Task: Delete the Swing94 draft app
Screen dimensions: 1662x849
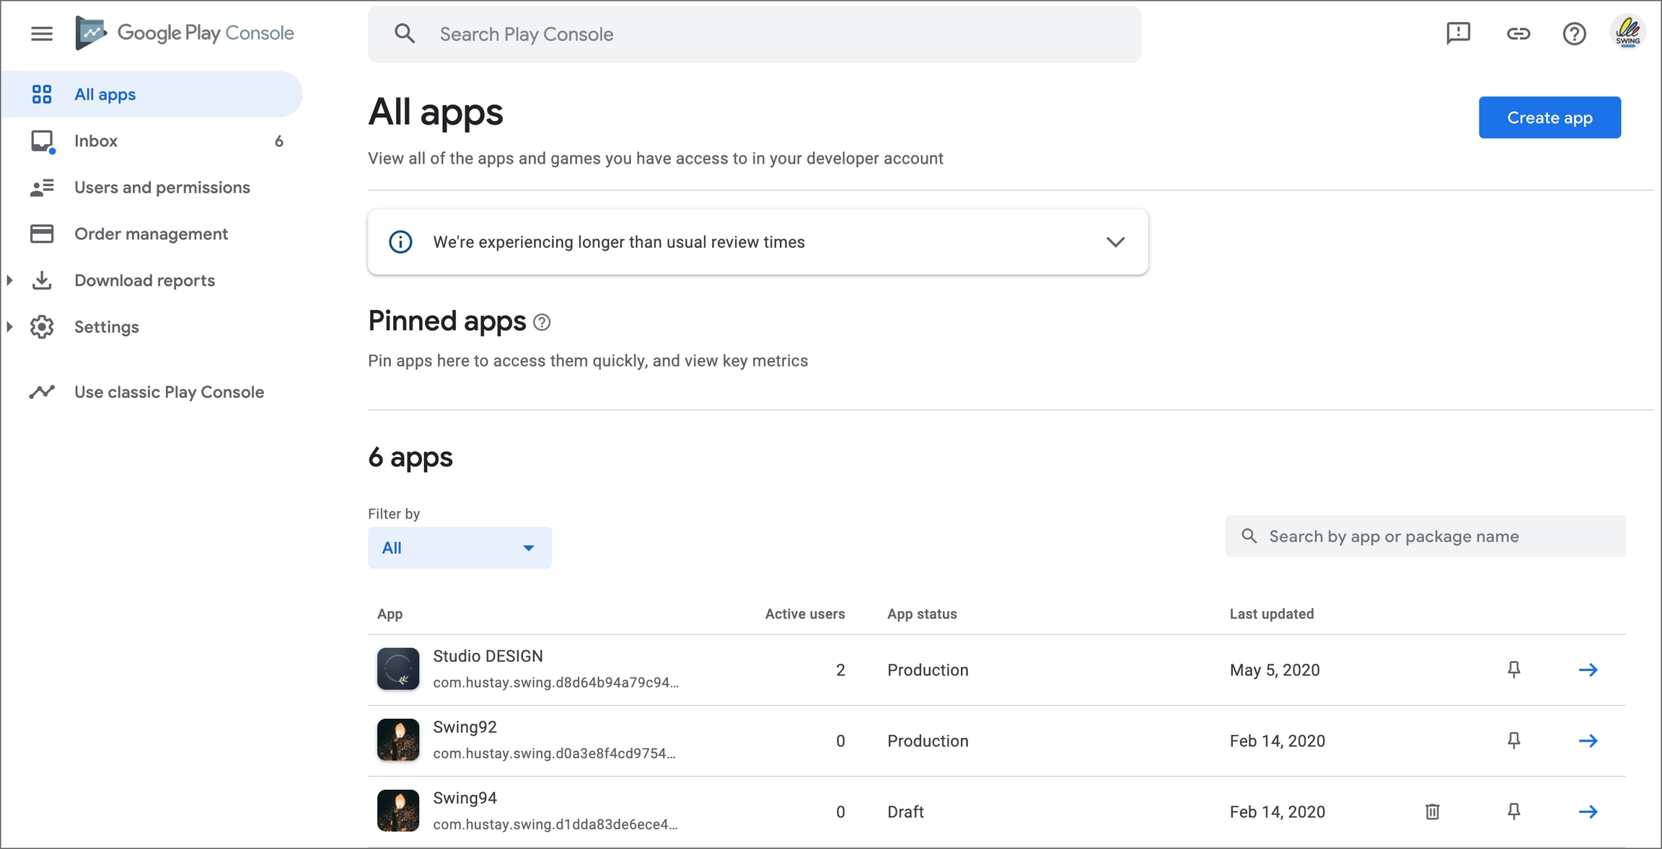Action: pyautogui.click(x=1433, y=812)
